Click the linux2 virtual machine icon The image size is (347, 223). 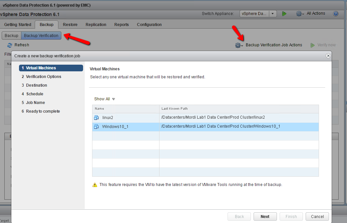[96, 118]
